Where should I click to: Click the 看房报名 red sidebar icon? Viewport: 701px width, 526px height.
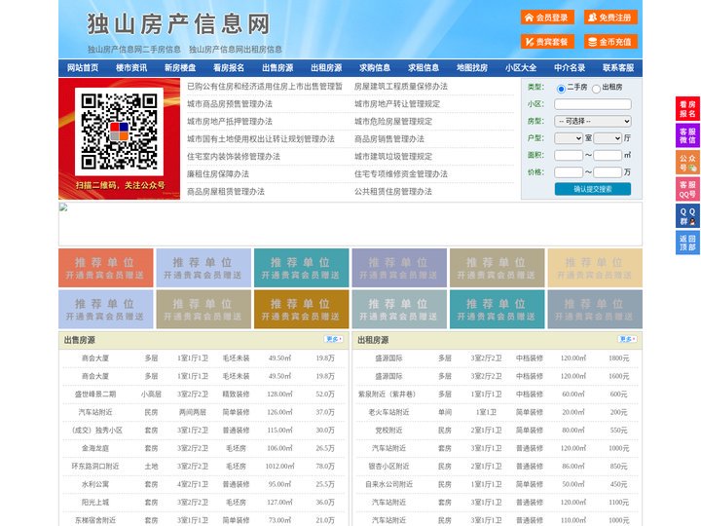coord(687,109)
